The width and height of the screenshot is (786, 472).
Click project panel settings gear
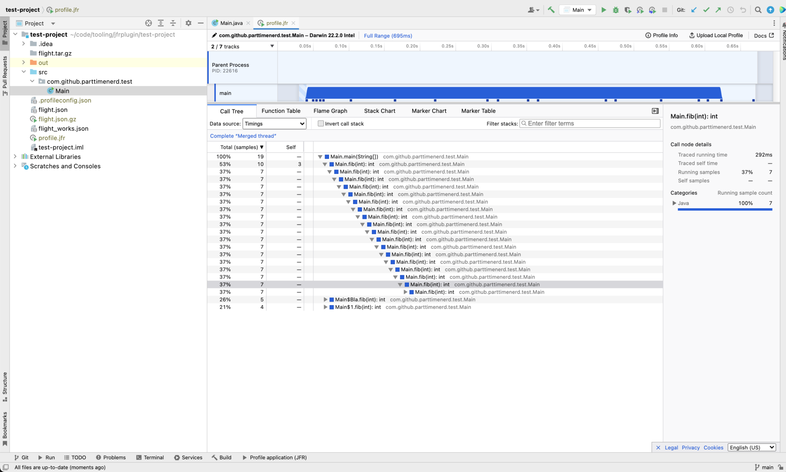[x=188, y=23]
